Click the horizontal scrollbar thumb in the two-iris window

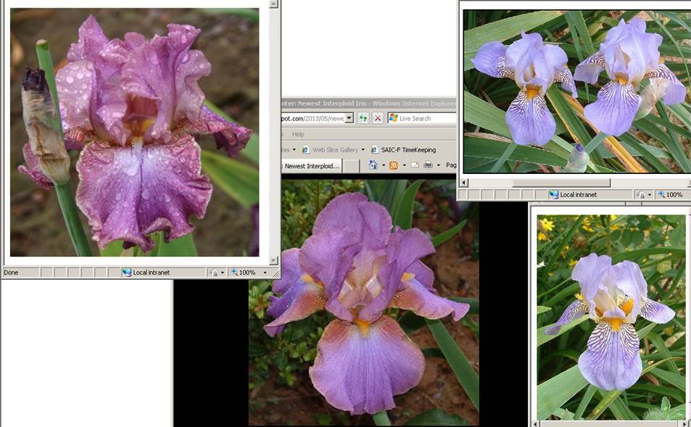coord(561,182)
